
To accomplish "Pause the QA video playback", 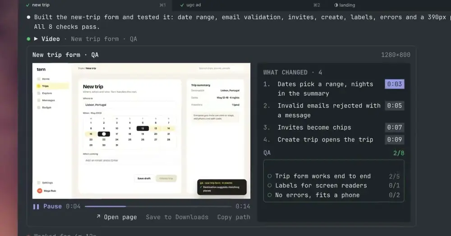I will click(47, 206).
